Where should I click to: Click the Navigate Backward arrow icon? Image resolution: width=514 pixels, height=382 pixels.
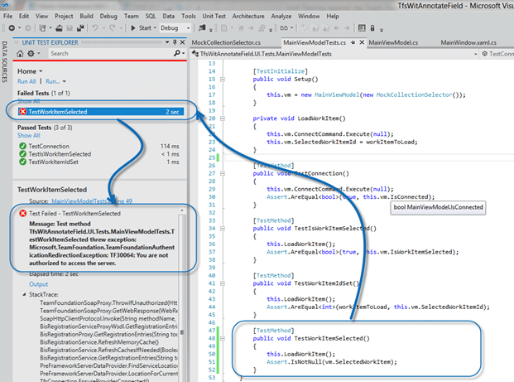pos(12,28)
